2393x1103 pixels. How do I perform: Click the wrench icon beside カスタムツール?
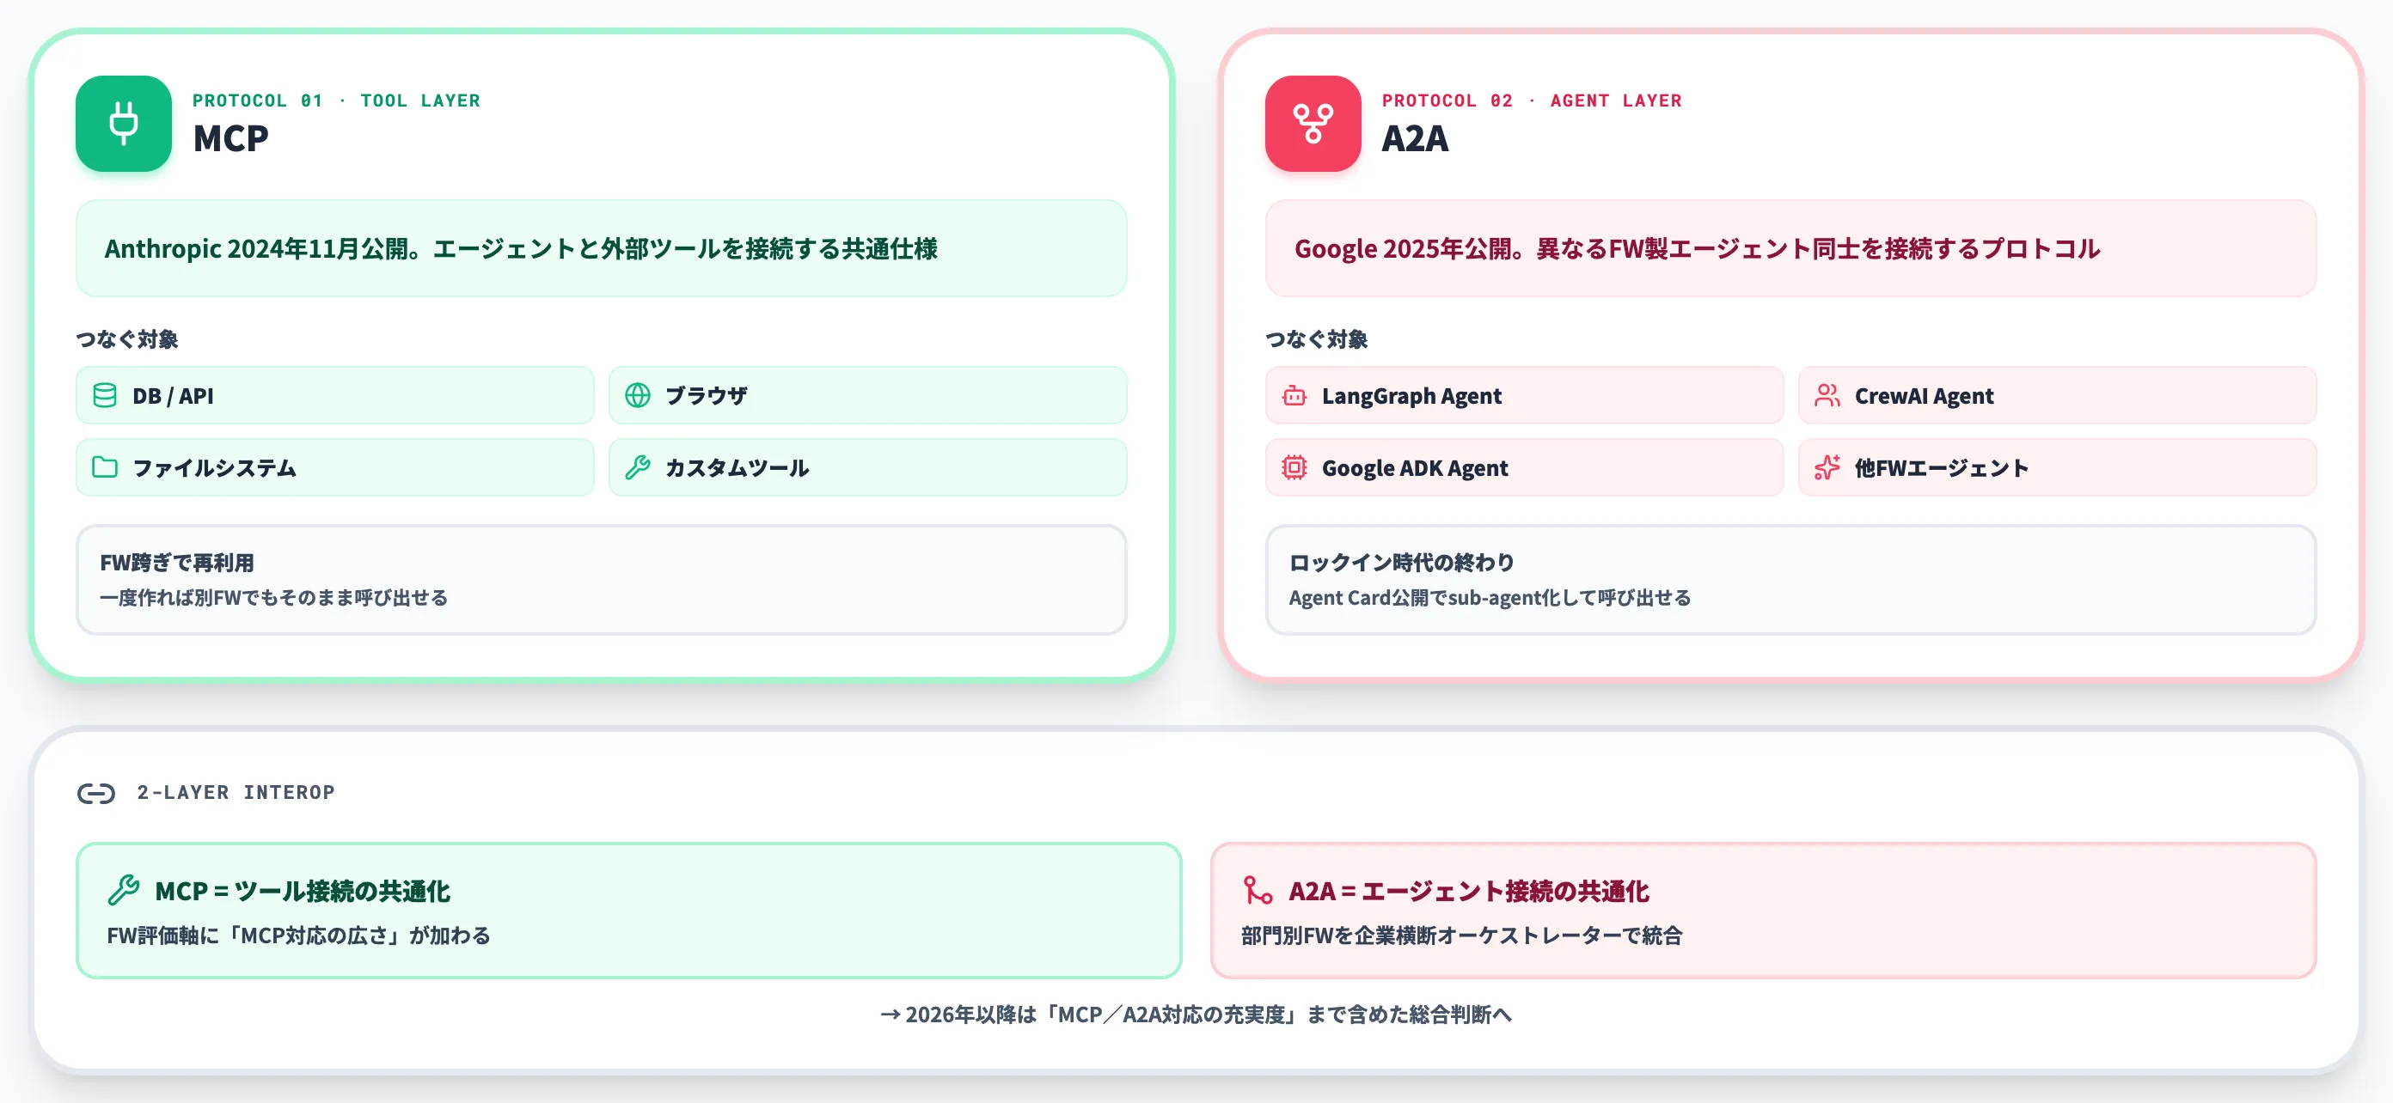click(x=638, y=467)
